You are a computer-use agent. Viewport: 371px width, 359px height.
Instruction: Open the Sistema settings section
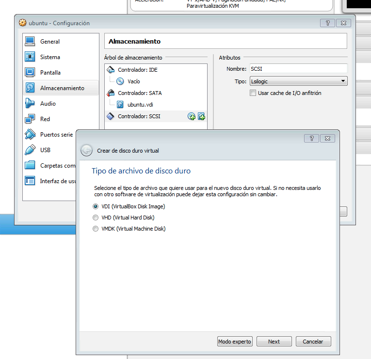[x=50, y=57]
